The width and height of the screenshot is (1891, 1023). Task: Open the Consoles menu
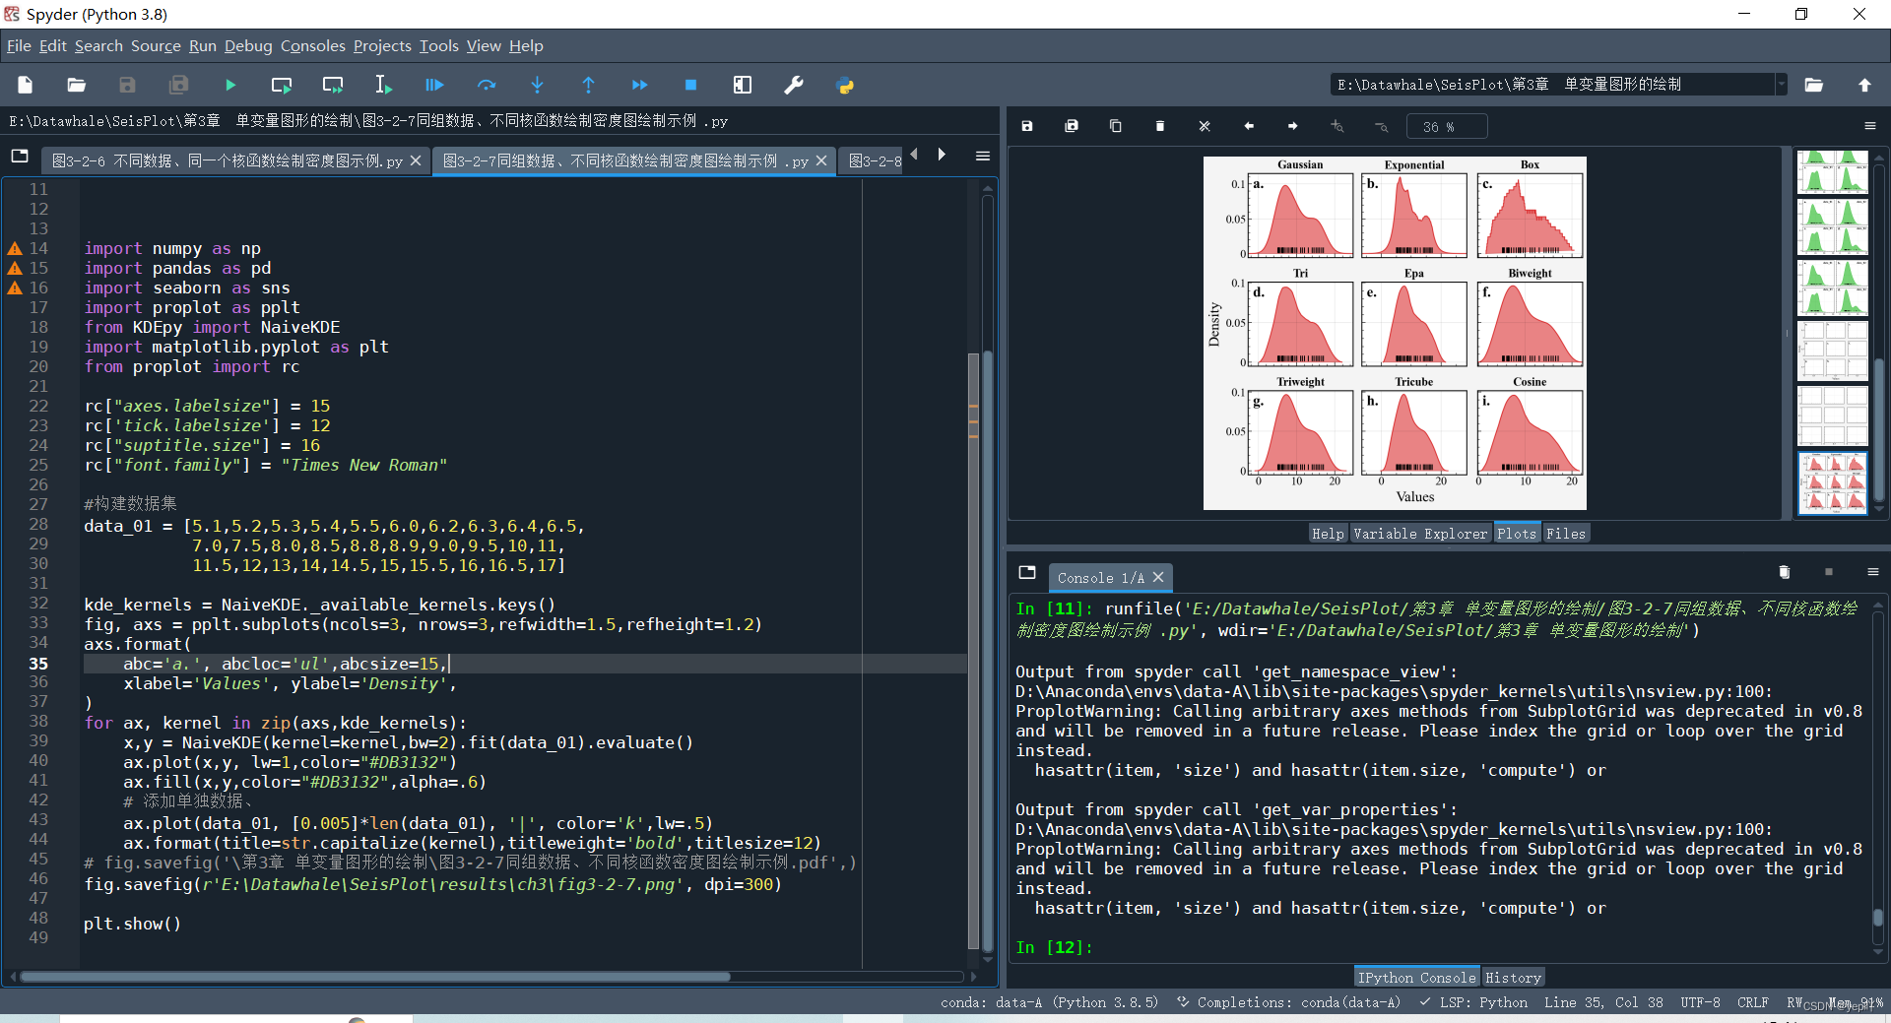[x=312, y=45]
